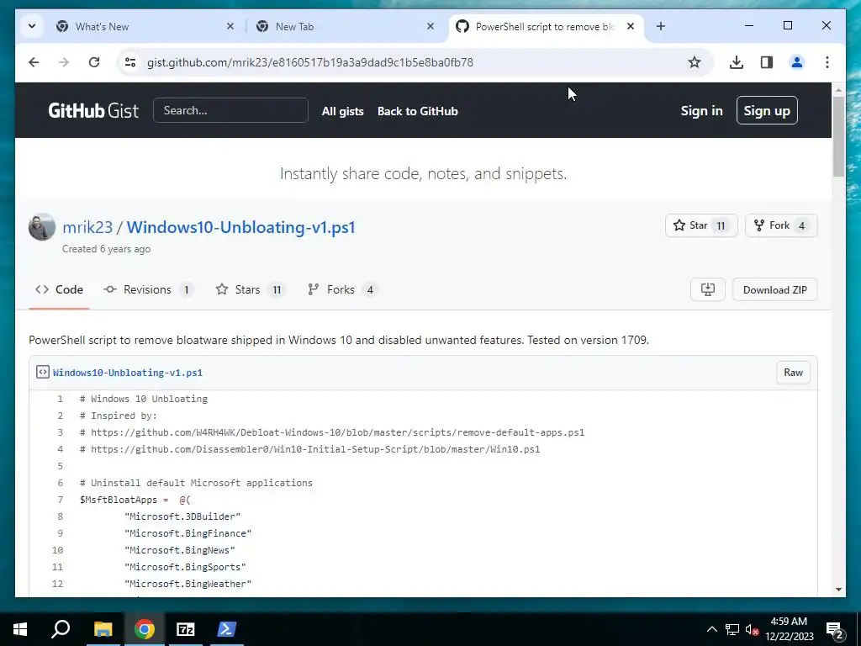The image size is (861, 646).
Task: Select the Code tab
Action: [60, 289]
